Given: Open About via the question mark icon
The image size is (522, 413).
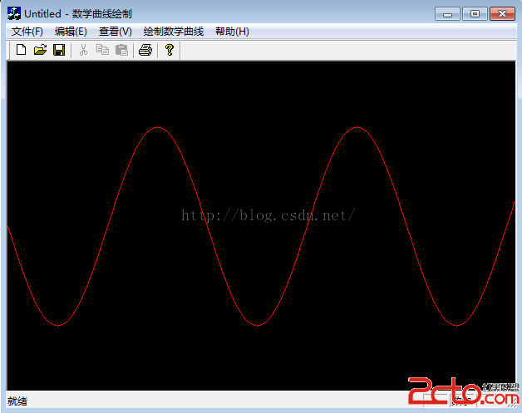Looking at the screenshot, I should tap(169, 50).
